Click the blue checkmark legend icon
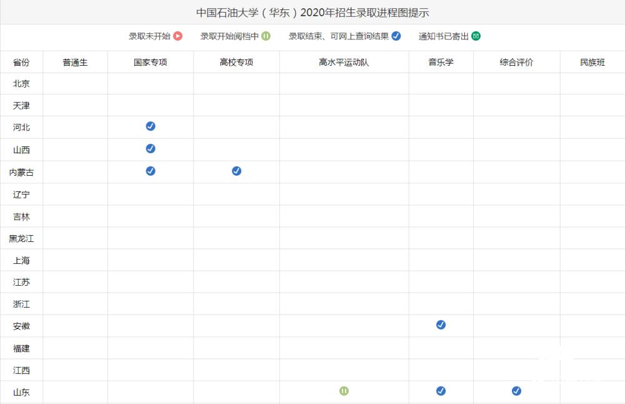The width and height of the screenshot is (625, 404). (396, 36)
